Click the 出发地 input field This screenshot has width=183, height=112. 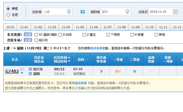tap(57, 12)
